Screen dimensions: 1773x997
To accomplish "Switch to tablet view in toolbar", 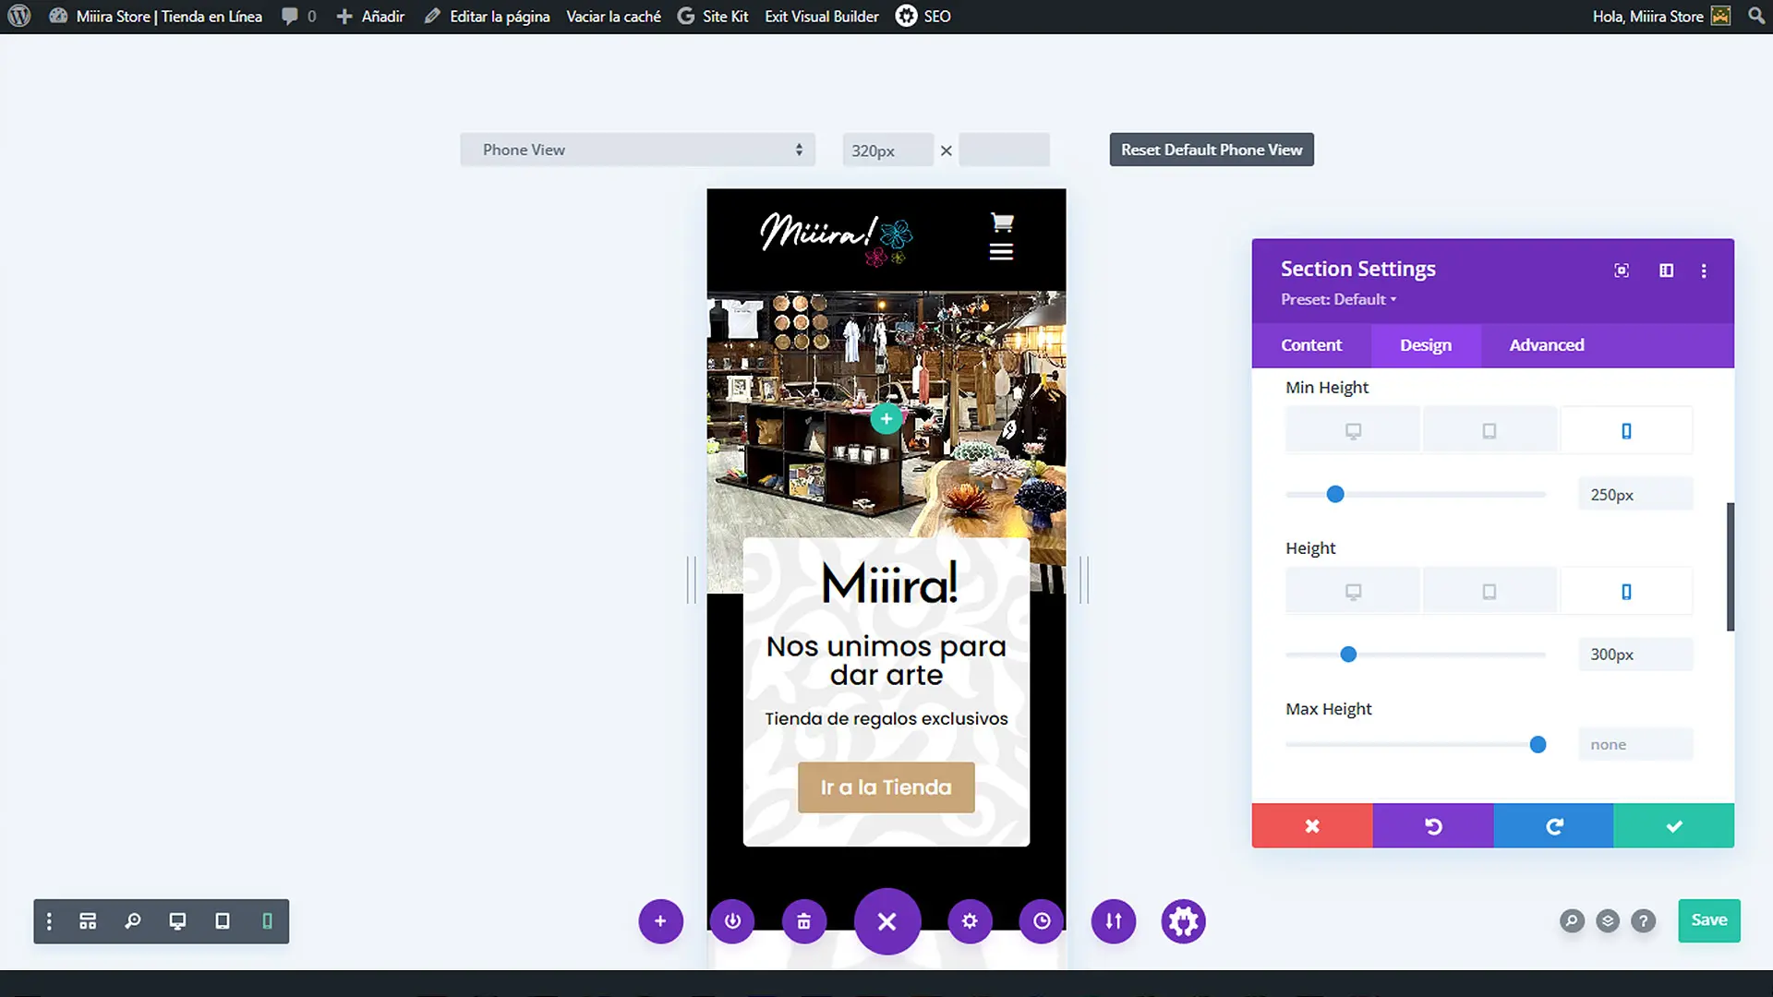I will tap(223, 921).
